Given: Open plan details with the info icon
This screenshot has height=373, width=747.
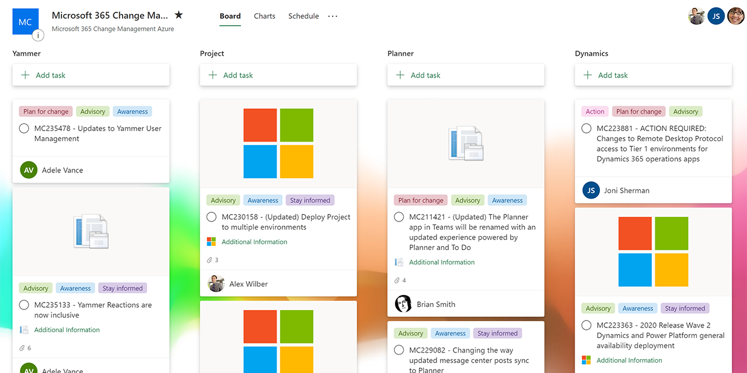Looking at the screenshot, I should (37, 35).
